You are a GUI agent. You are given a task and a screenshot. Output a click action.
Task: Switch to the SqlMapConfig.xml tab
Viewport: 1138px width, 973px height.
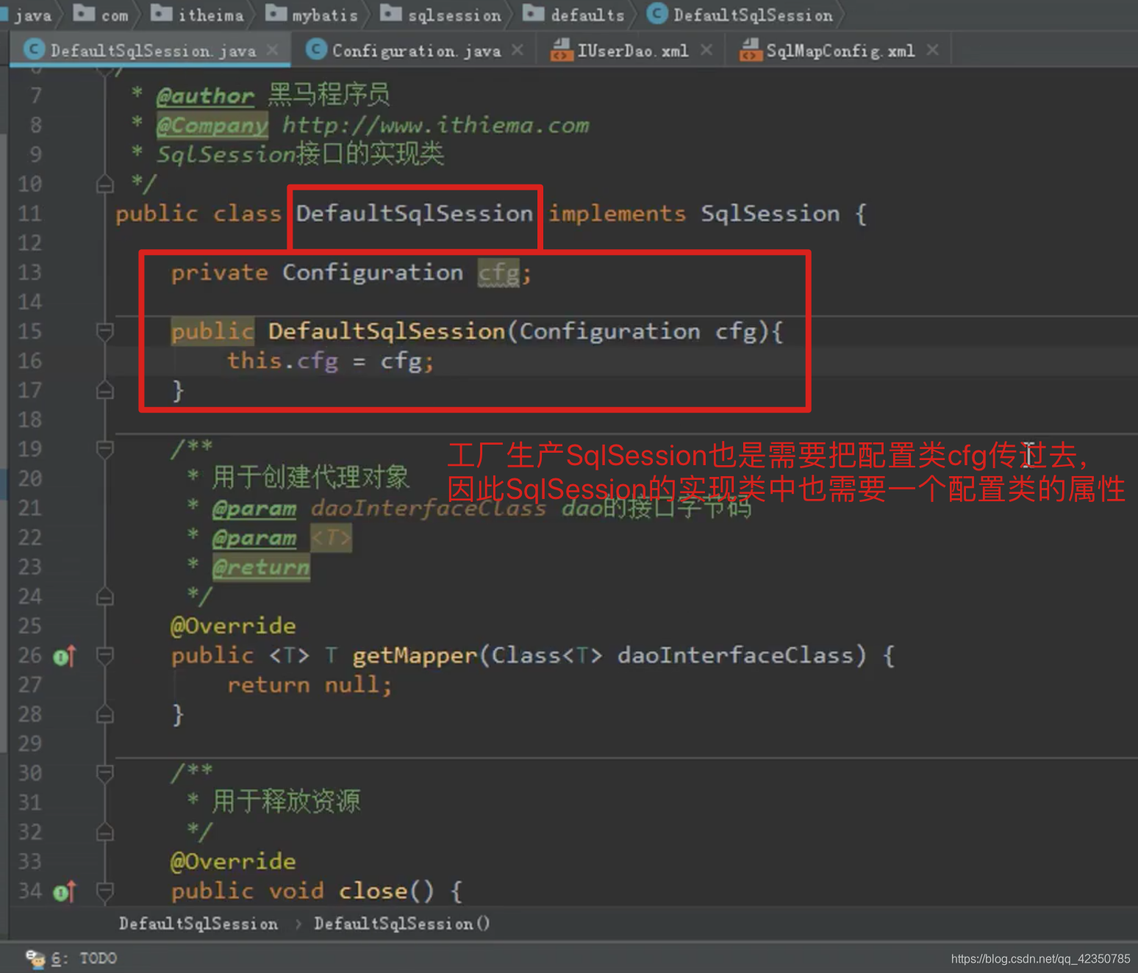click(x=840, y=50)
